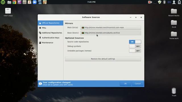The width and height of the screenshot is (182, 102).
Task: Launch Zoom from the panel
Action: 35,2
